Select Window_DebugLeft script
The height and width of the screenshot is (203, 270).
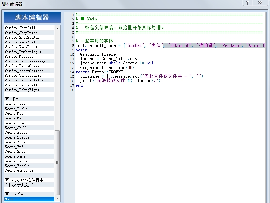(x=29, y=85)
